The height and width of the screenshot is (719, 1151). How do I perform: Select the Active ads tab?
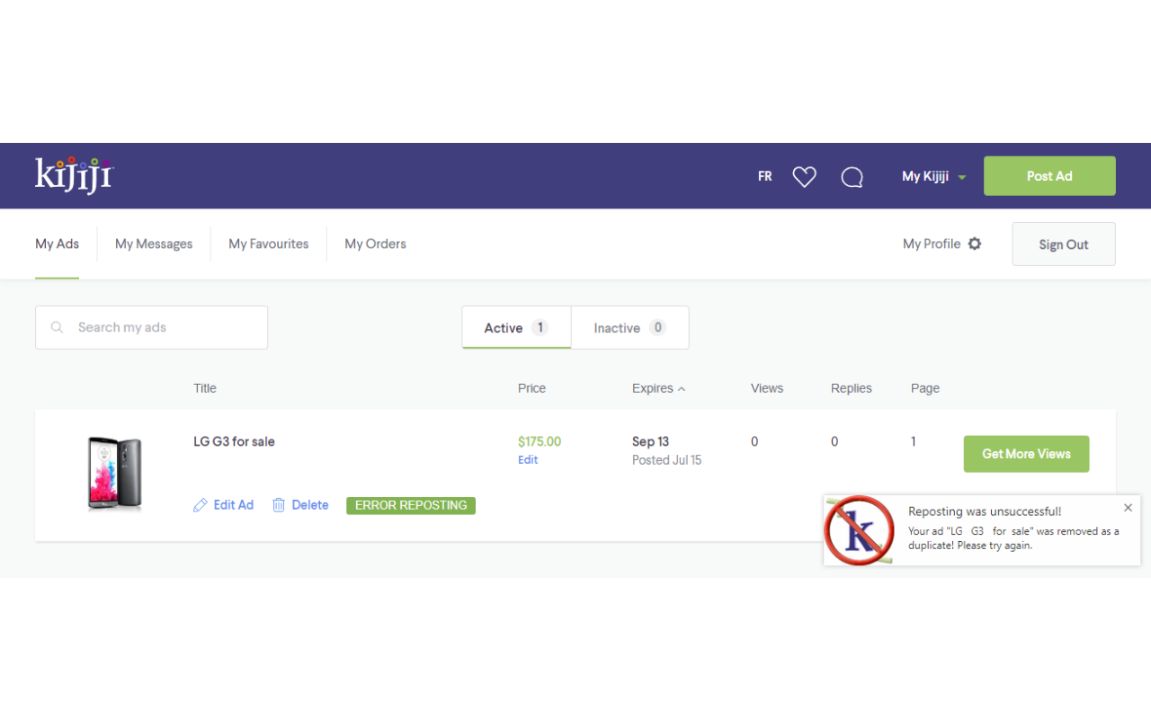click(516, 328)
